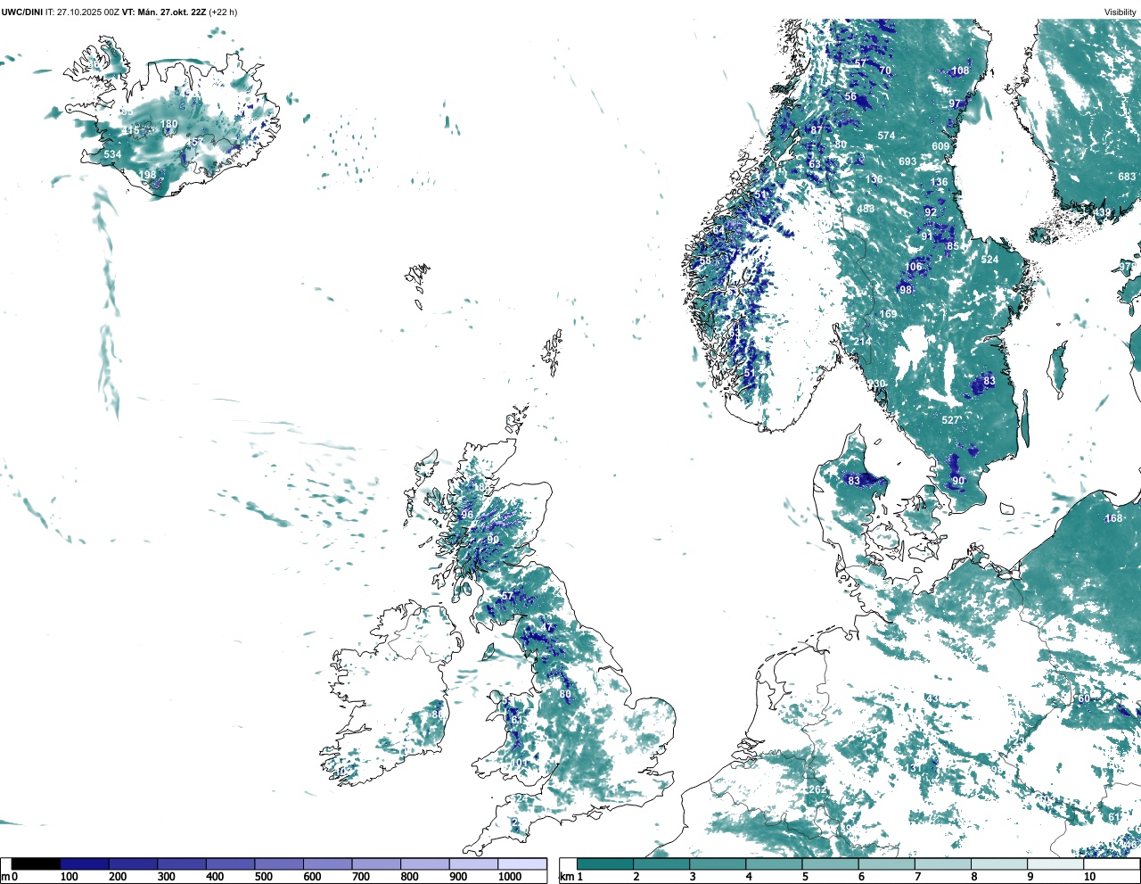The width and height of the screenshot is (1141, 884).
Task: Click the '262' value over Belgium area
Action: (817, 789)
